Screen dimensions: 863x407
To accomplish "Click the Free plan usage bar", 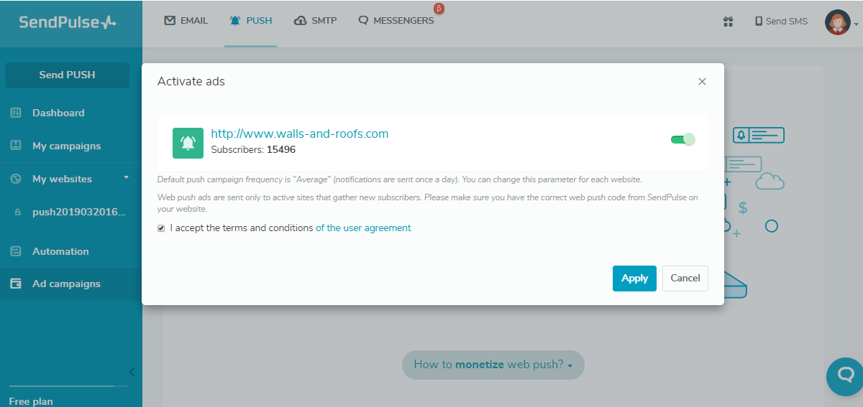I will [x=68, y=386].
